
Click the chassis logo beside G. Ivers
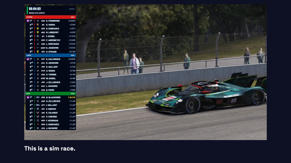click(38, 90)
